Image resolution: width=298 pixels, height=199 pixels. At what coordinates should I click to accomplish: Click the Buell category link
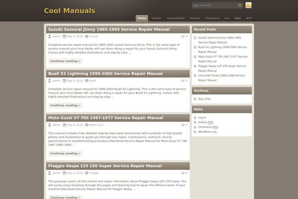point(92,81)
